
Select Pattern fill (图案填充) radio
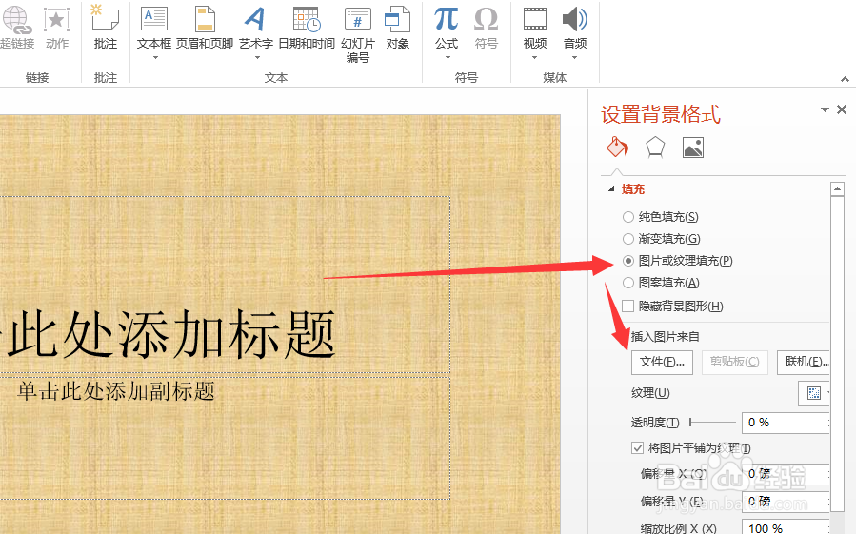pos(628,283)
